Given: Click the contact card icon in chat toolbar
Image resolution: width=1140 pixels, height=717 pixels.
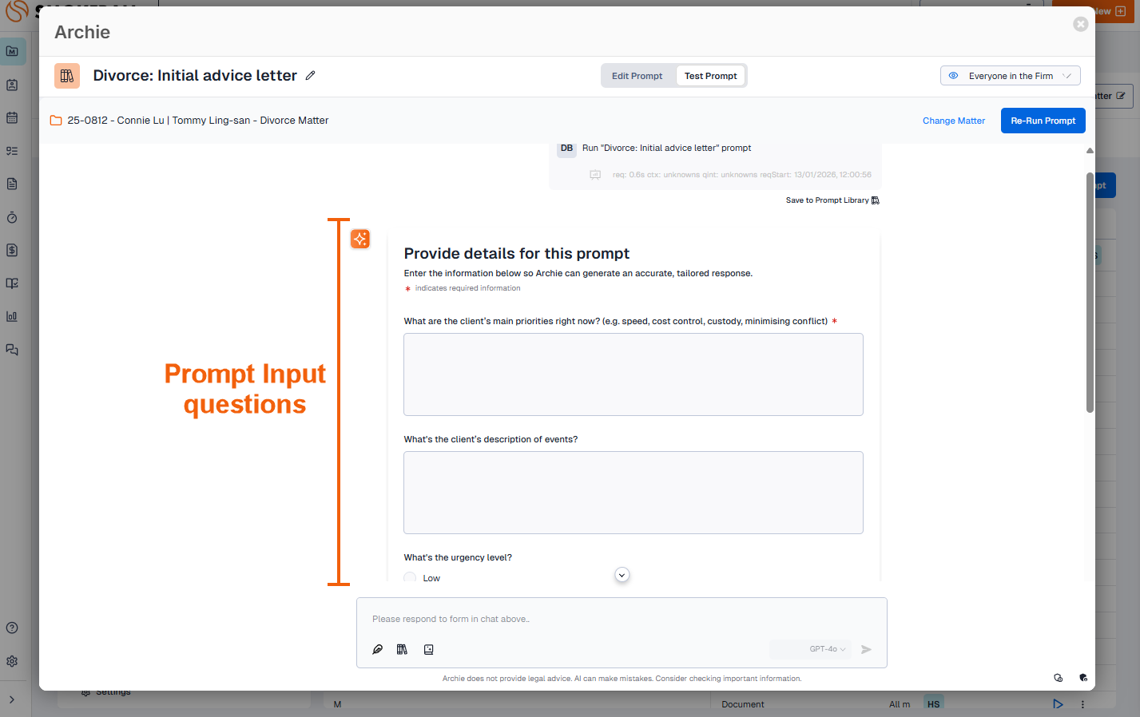Looking at the screenshot, I should 429,649.
